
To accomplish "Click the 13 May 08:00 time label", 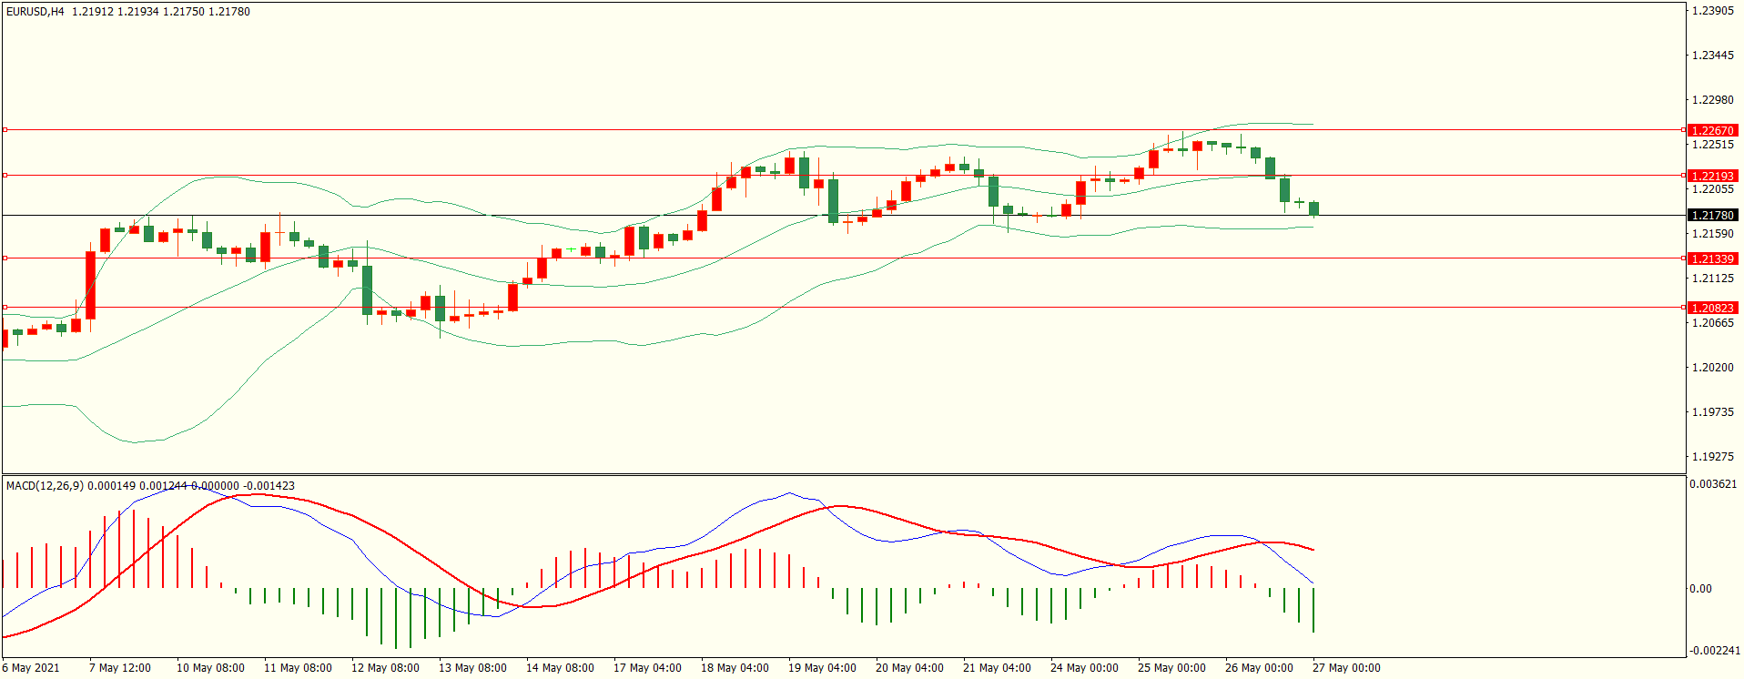I will coord(472,668).
